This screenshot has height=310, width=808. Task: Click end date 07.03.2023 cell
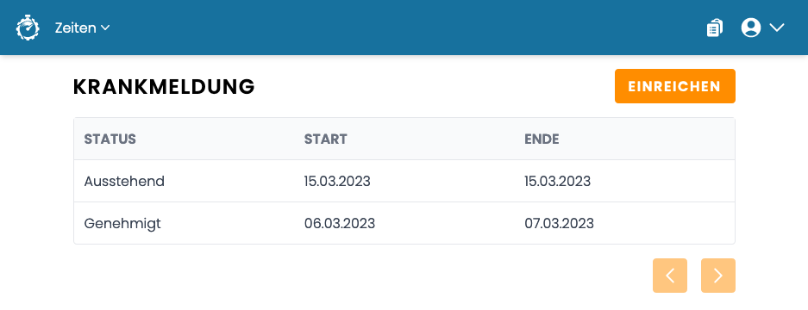tap(559, 224)
